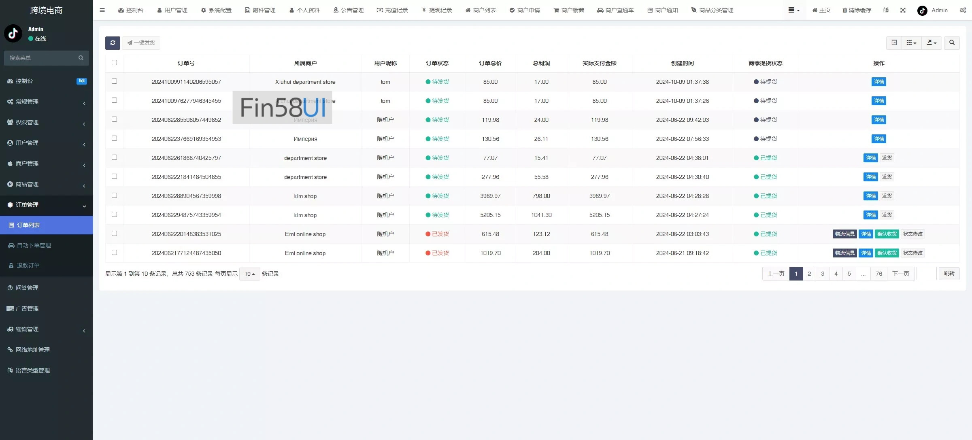
Task: Click 发货 button for 77.07 order
Action: 887,158
